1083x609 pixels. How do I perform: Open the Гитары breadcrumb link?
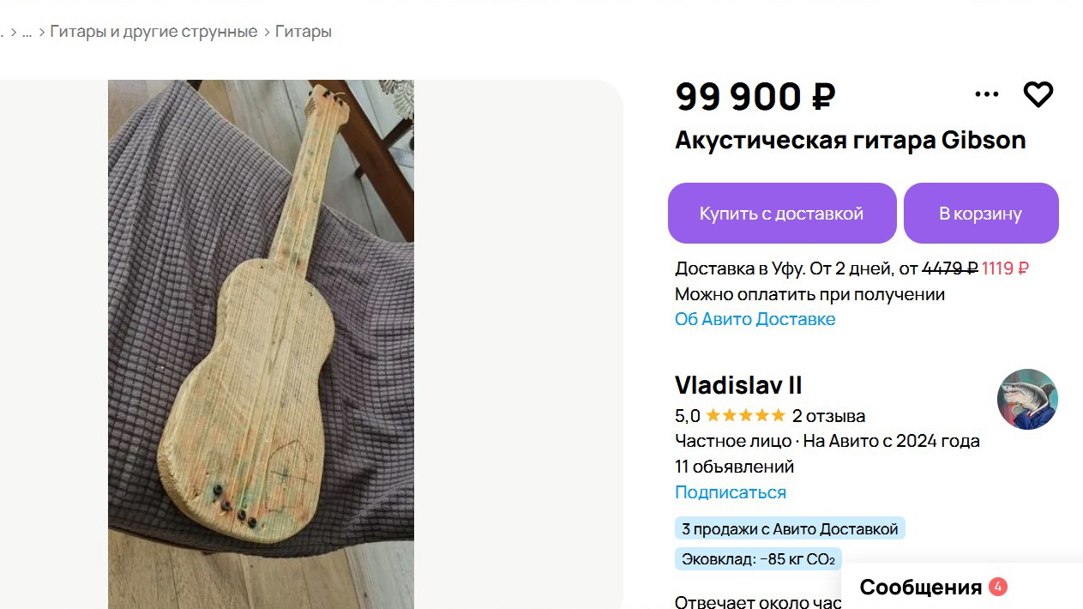coord(303,32)
